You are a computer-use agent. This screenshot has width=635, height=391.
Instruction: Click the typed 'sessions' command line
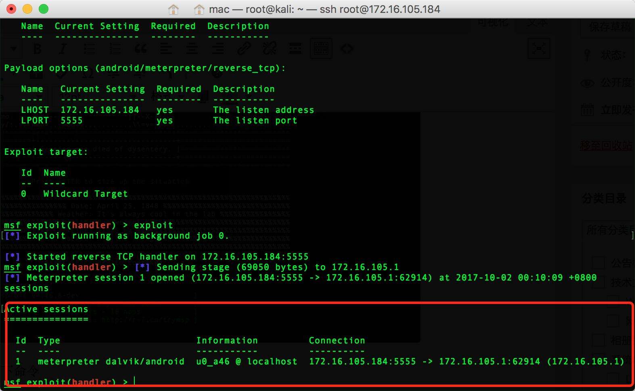point(26,288)
